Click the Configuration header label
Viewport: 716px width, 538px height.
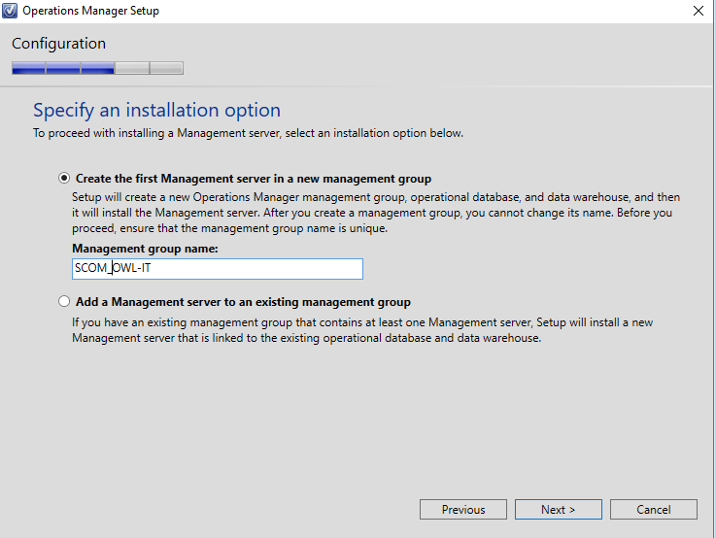(x=58, y=44)
